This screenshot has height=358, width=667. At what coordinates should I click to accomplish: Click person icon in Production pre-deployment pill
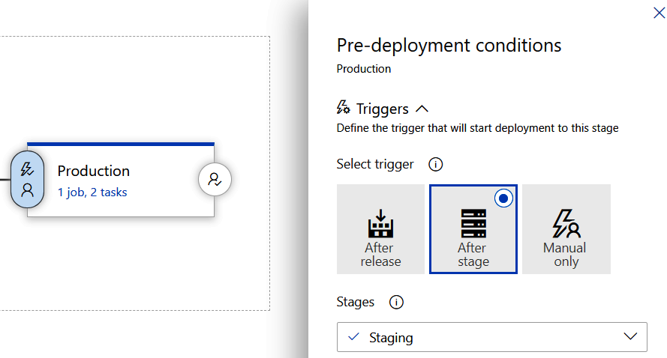point(28,189)
